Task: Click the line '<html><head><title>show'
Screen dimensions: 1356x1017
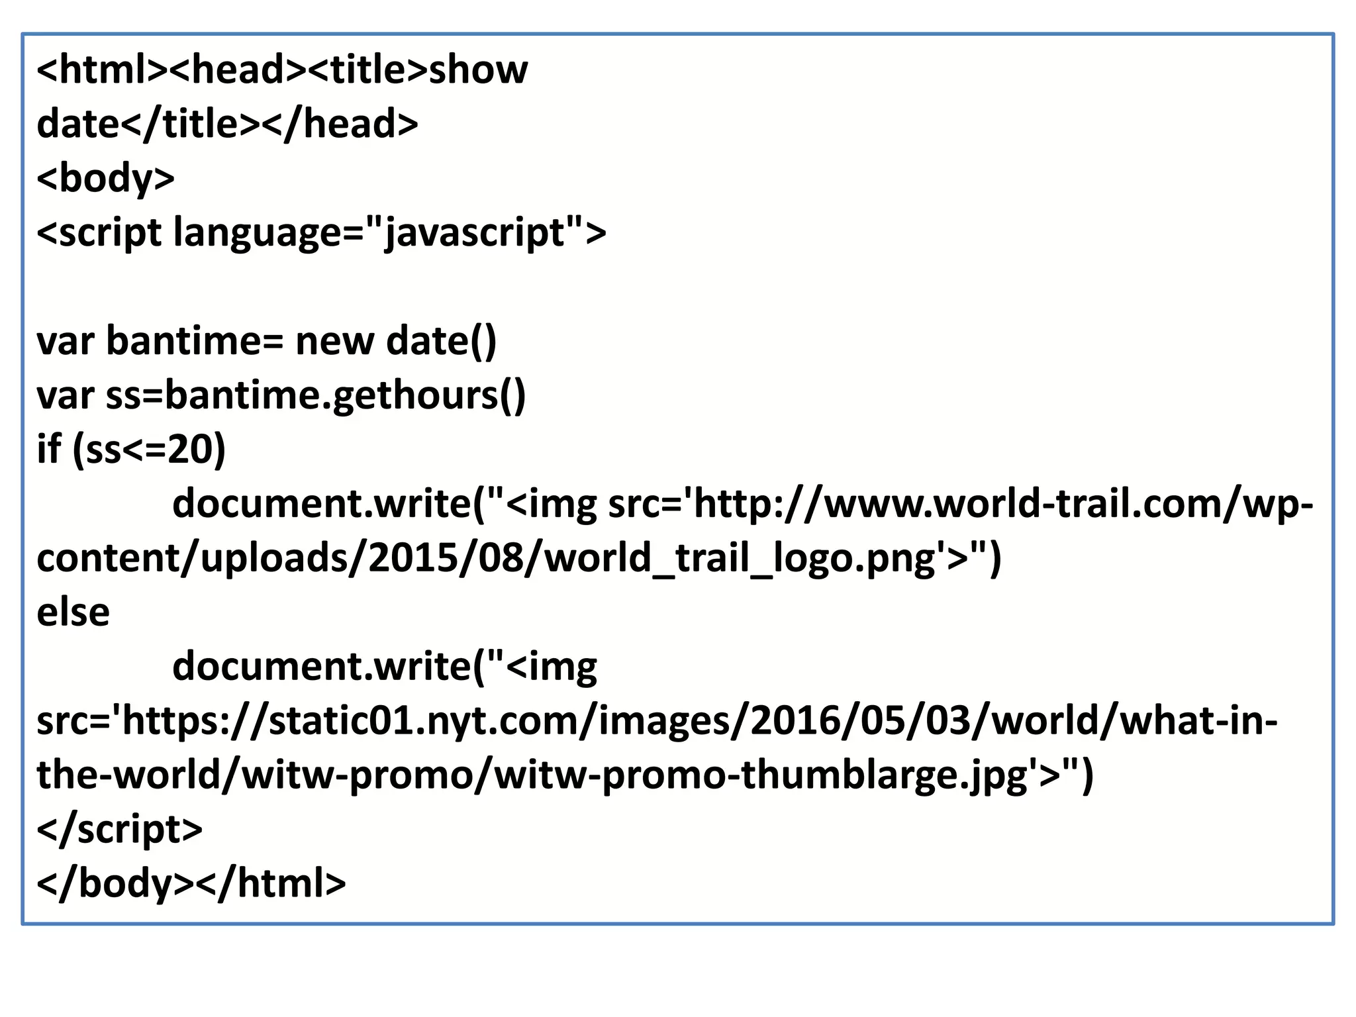Action: 282,70
